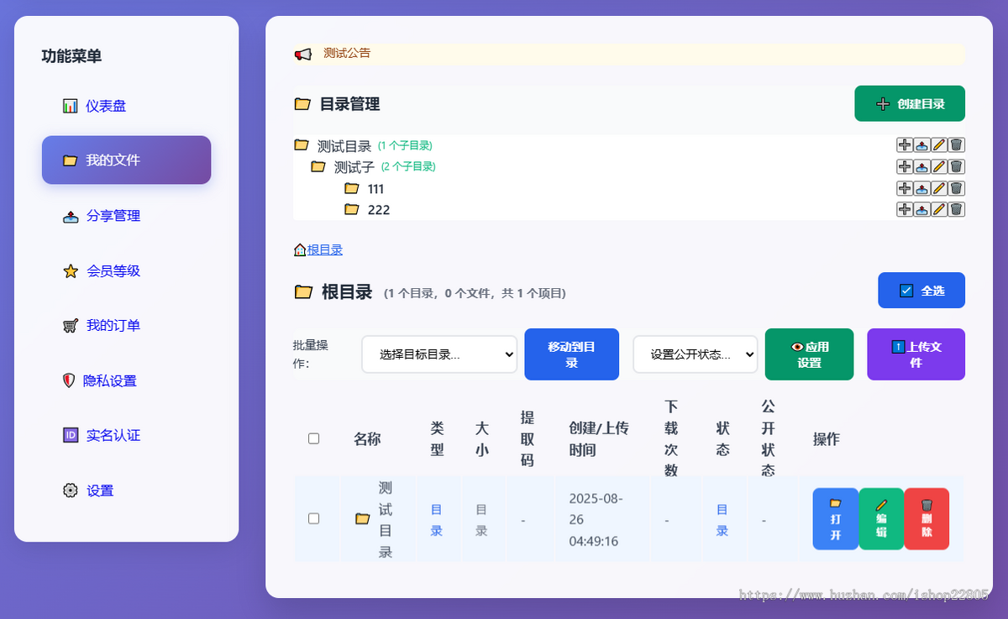Click the plus icon in the 222 row

(x=905, y=209)
